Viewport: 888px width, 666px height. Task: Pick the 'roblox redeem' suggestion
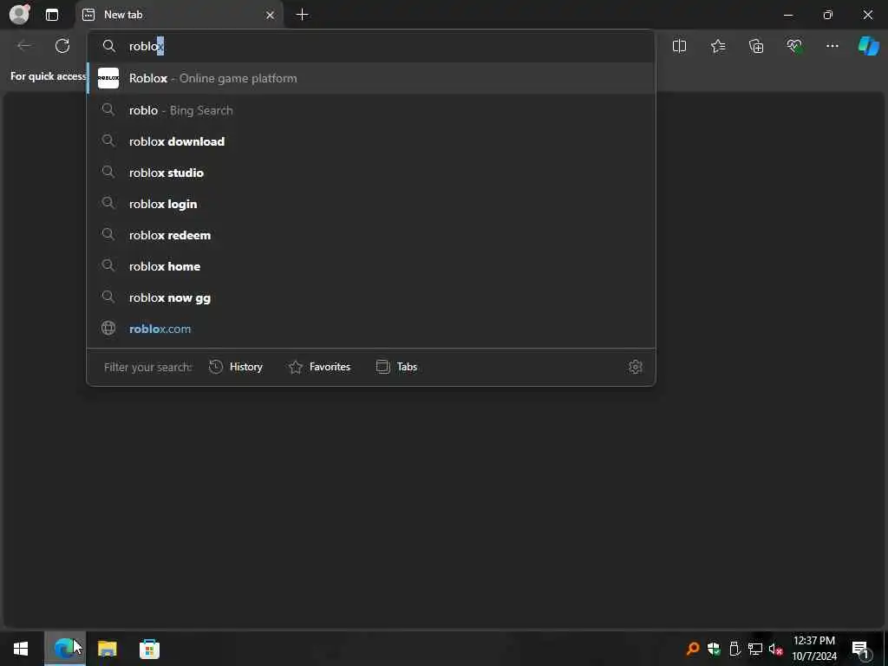point(371,234)
